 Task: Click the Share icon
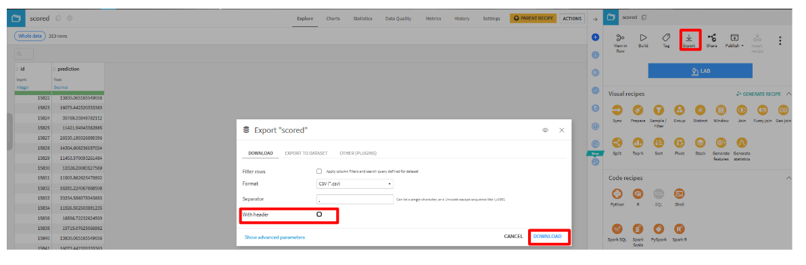(x=711, y=40)
